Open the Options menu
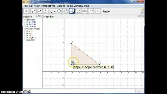This screenshot has height=94, width=167. (61, 6)
